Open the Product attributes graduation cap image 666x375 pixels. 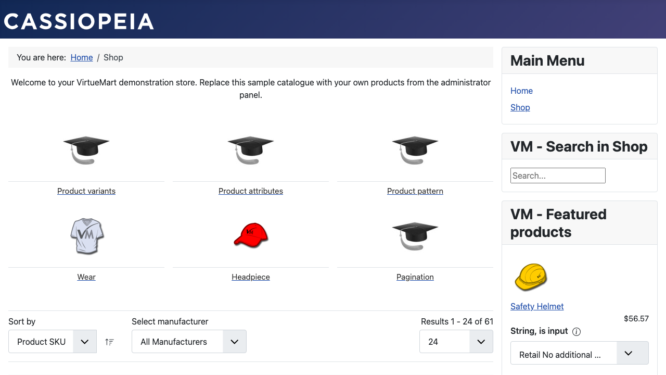point(251,149)
